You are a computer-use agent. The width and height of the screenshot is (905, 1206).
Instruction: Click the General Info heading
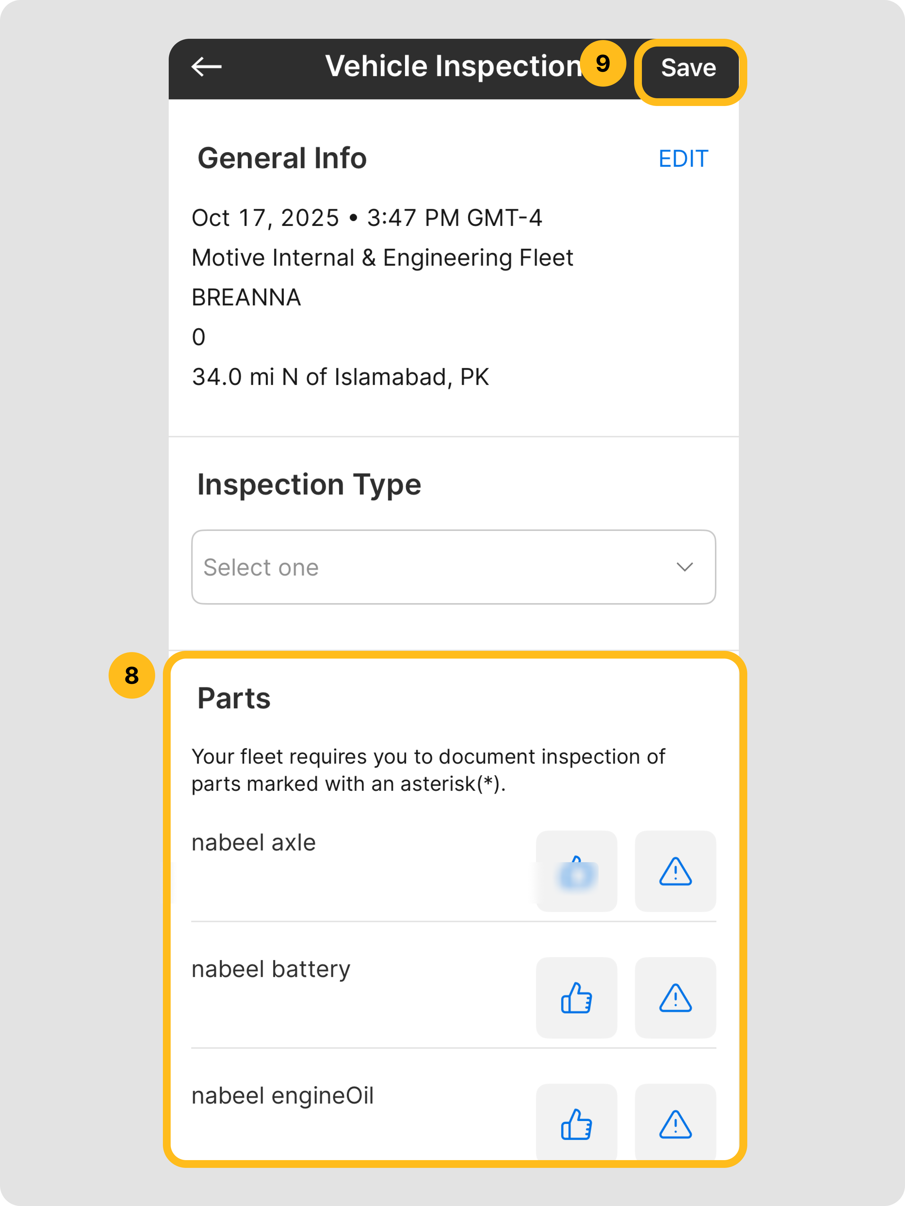click(x=282, y=159)
